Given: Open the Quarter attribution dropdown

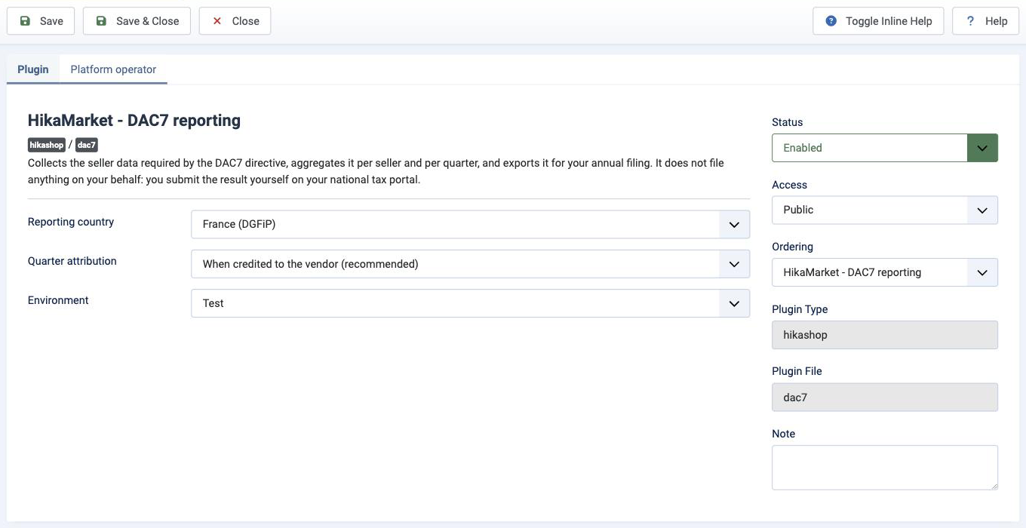Looking at the screenshot, I should coord(470,264).
